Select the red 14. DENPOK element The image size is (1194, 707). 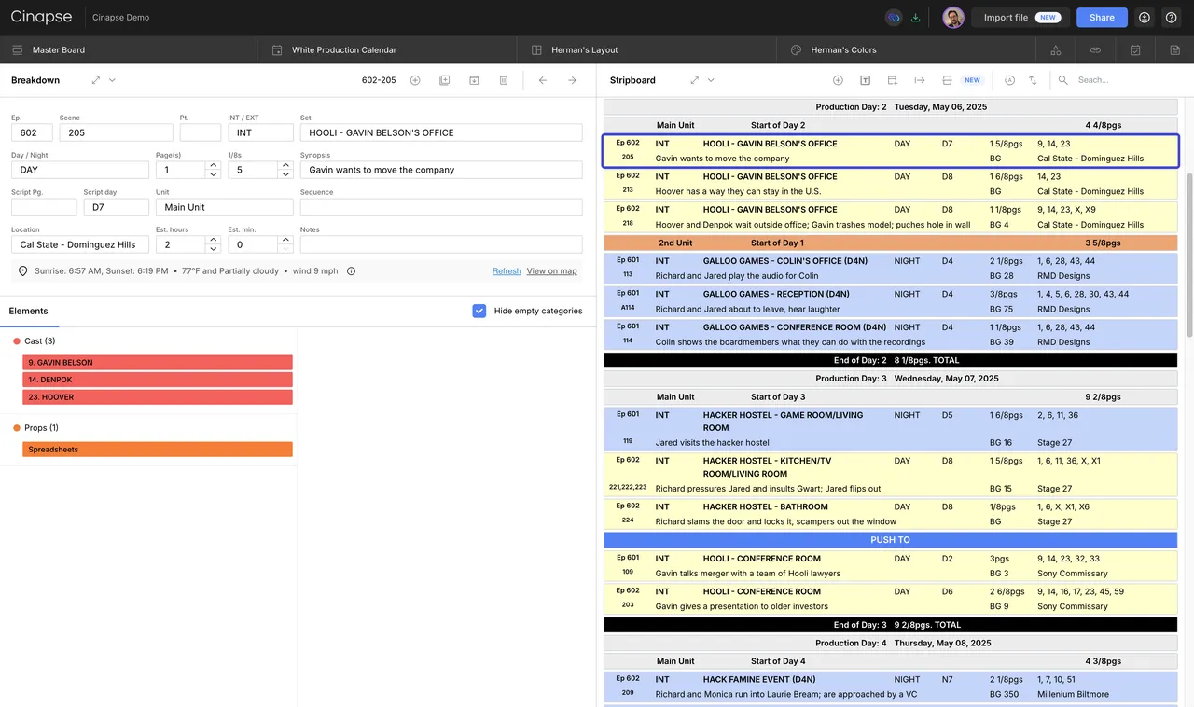[x=158, y=380]
